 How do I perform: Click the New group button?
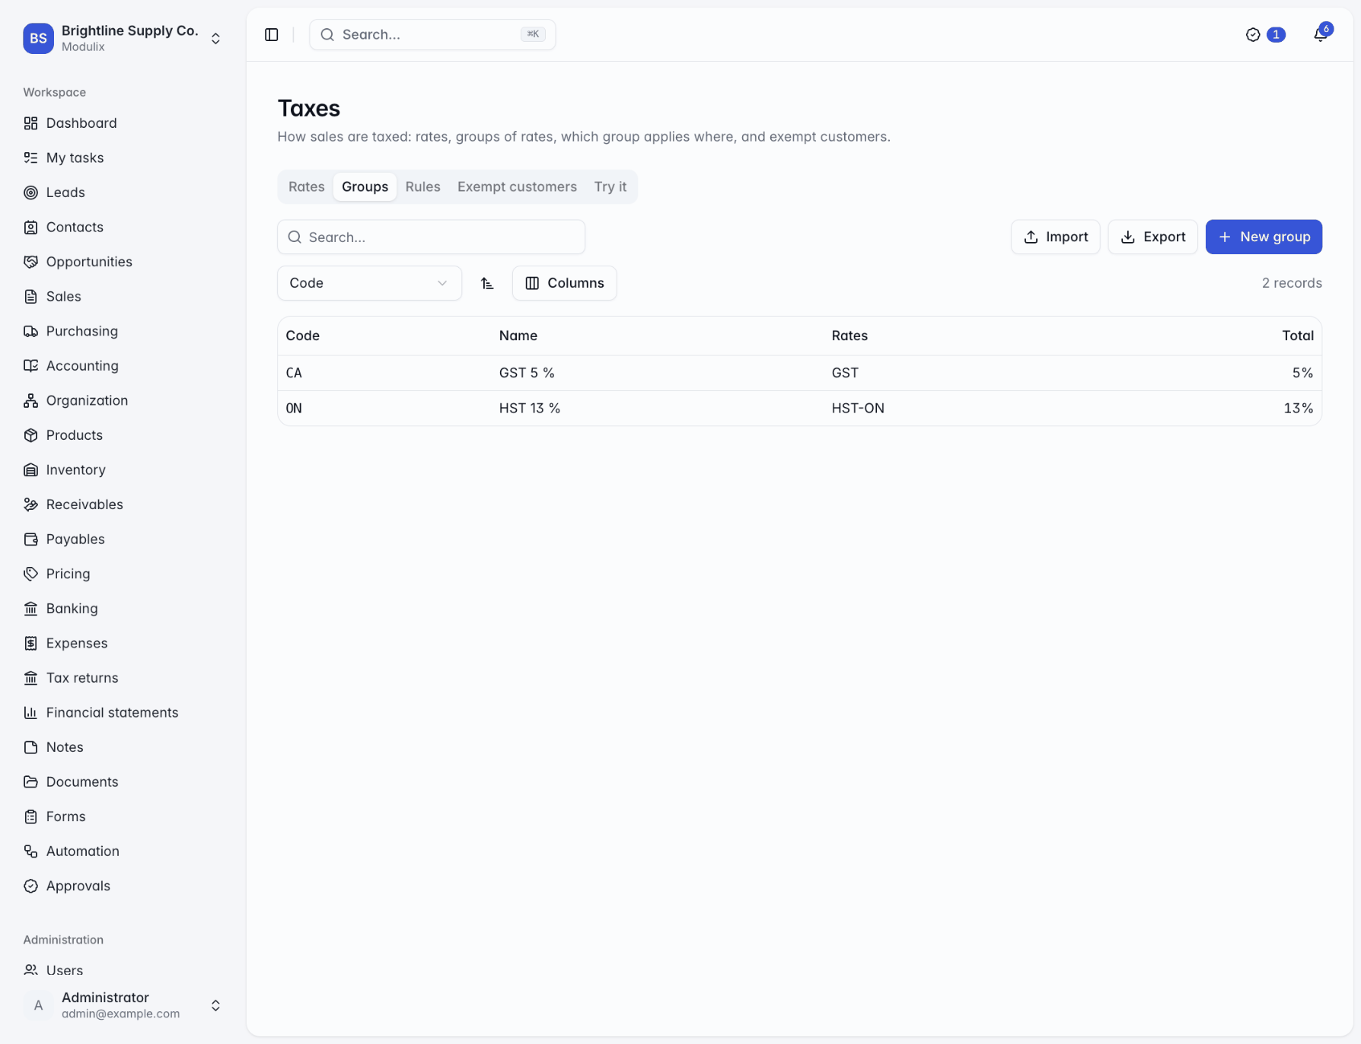point(1264,237)
